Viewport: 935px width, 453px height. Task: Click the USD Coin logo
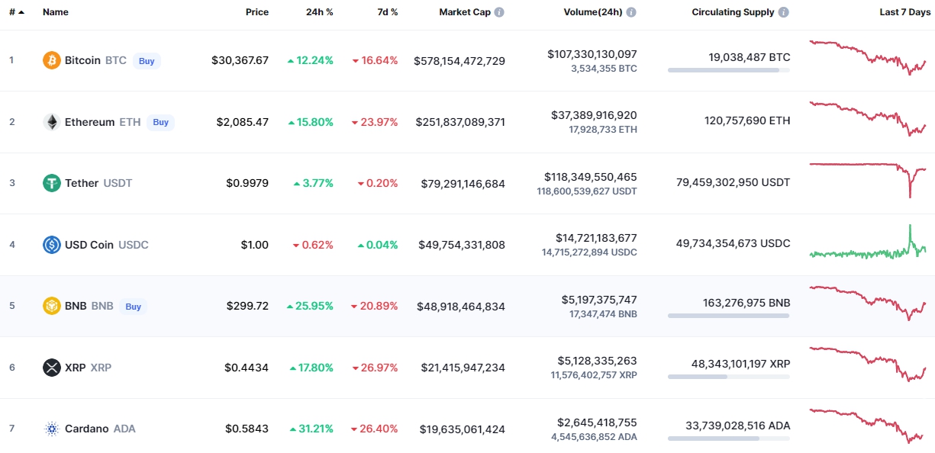click(52, 245)
